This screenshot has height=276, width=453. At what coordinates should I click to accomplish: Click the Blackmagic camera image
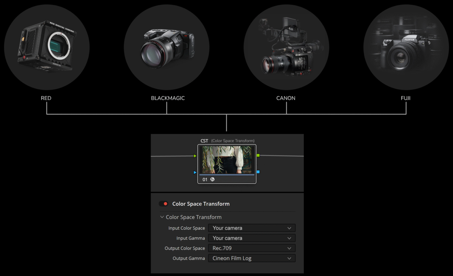(x=166, y=48)
